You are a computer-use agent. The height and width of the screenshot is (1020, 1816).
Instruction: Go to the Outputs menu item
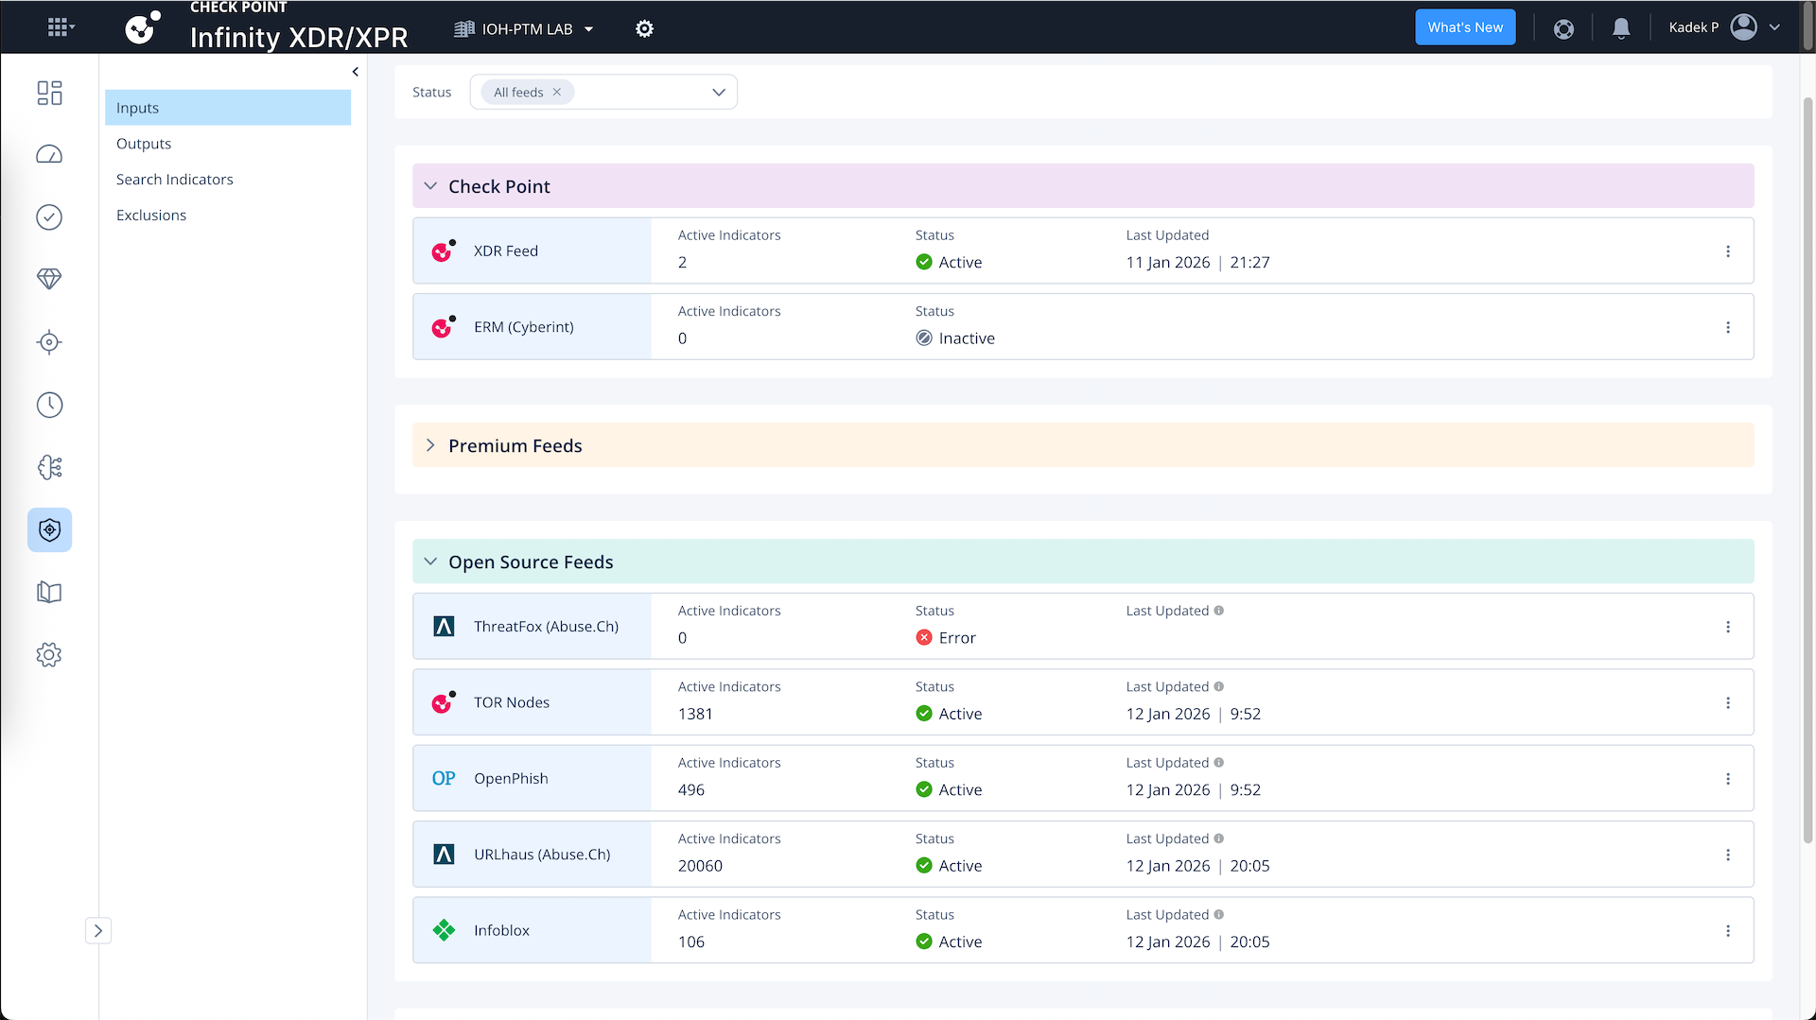pos(144,144)
